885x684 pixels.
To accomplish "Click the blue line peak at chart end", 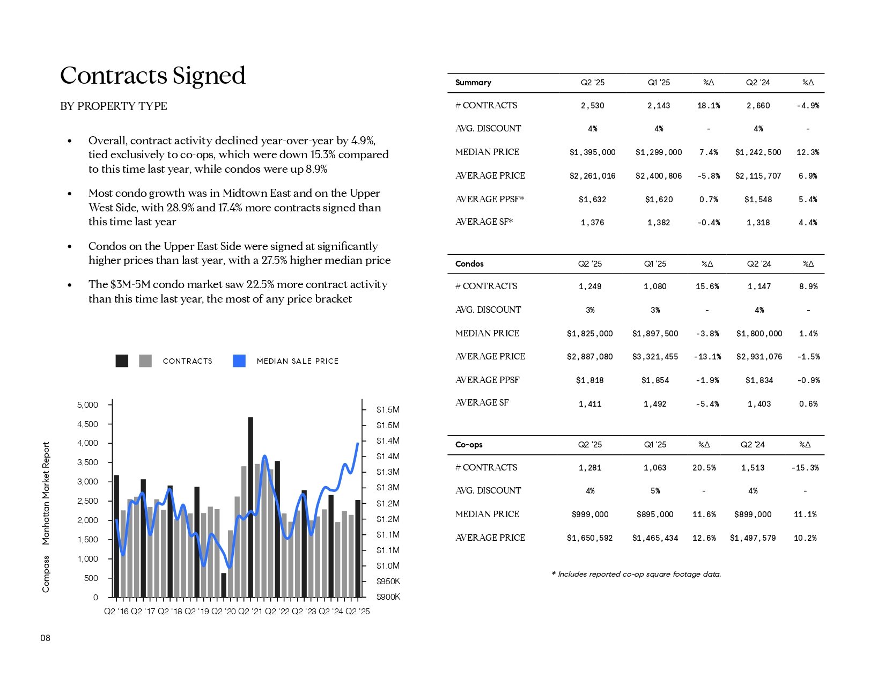I will 358,444.
